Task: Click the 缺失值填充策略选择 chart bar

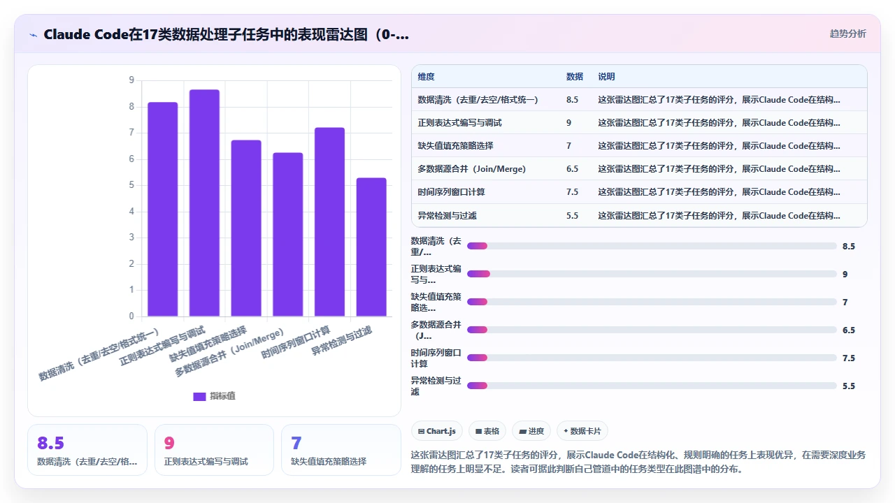Action: (246, 228)
